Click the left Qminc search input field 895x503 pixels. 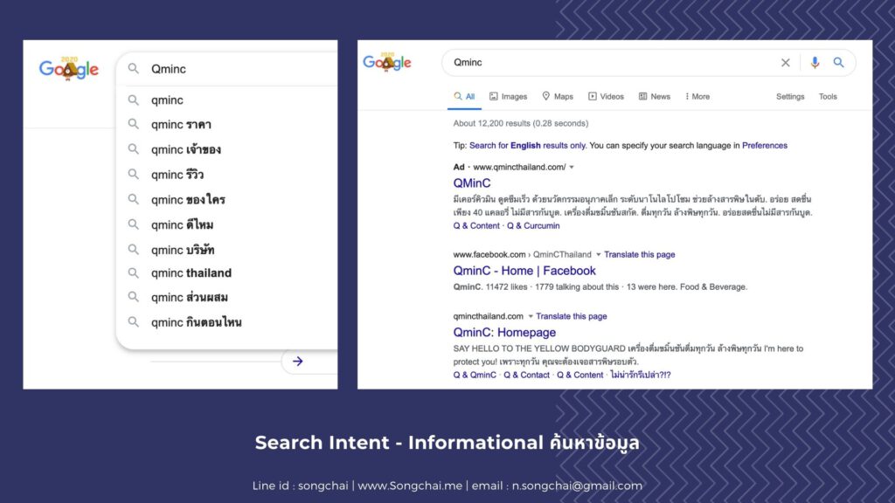click(x=228, y=69)
